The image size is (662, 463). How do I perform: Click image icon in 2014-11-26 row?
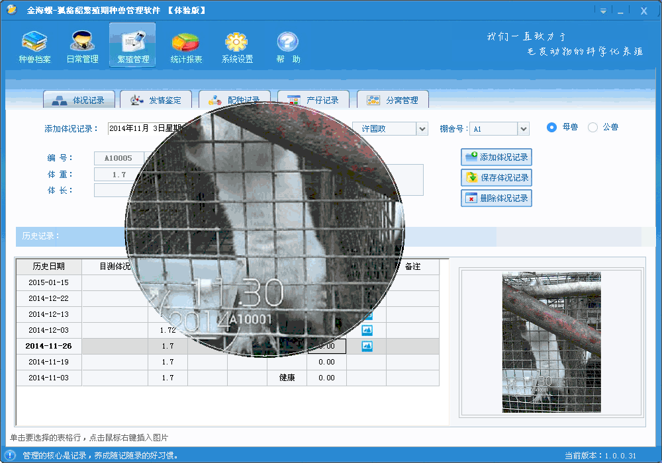pyautogui.click(x=367, y=346)
